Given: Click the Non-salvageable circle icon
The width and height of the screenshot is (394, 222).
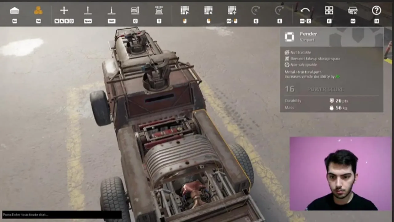Looking at the screenshot, I should (287, 65).
